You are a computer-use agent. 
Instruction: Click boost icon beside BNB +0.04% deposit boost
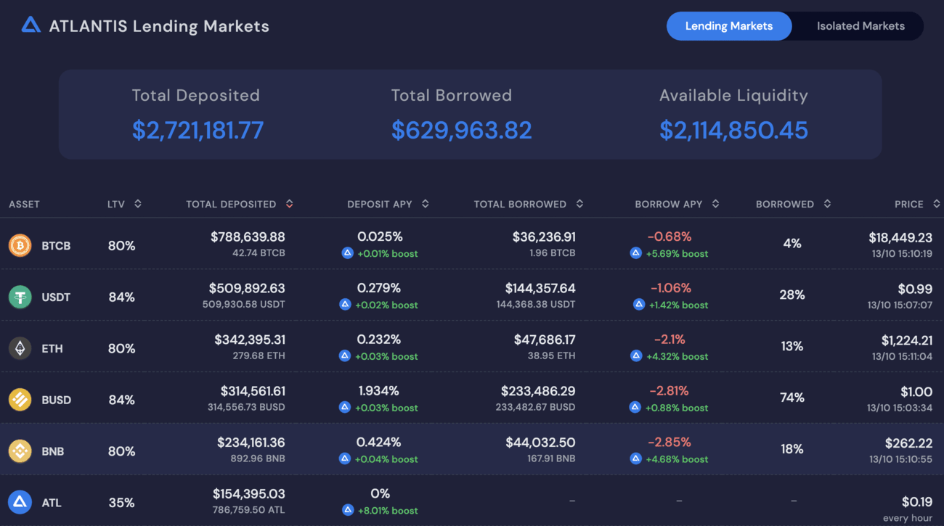(345, 459)
